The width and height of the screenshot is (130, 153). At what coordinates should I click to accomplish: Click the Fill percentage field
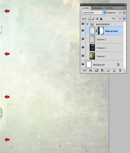pyautogui.click(x=119, y=19)
